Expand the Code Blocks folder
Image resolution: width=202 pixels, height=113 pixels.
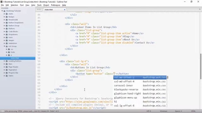[4, 31]
